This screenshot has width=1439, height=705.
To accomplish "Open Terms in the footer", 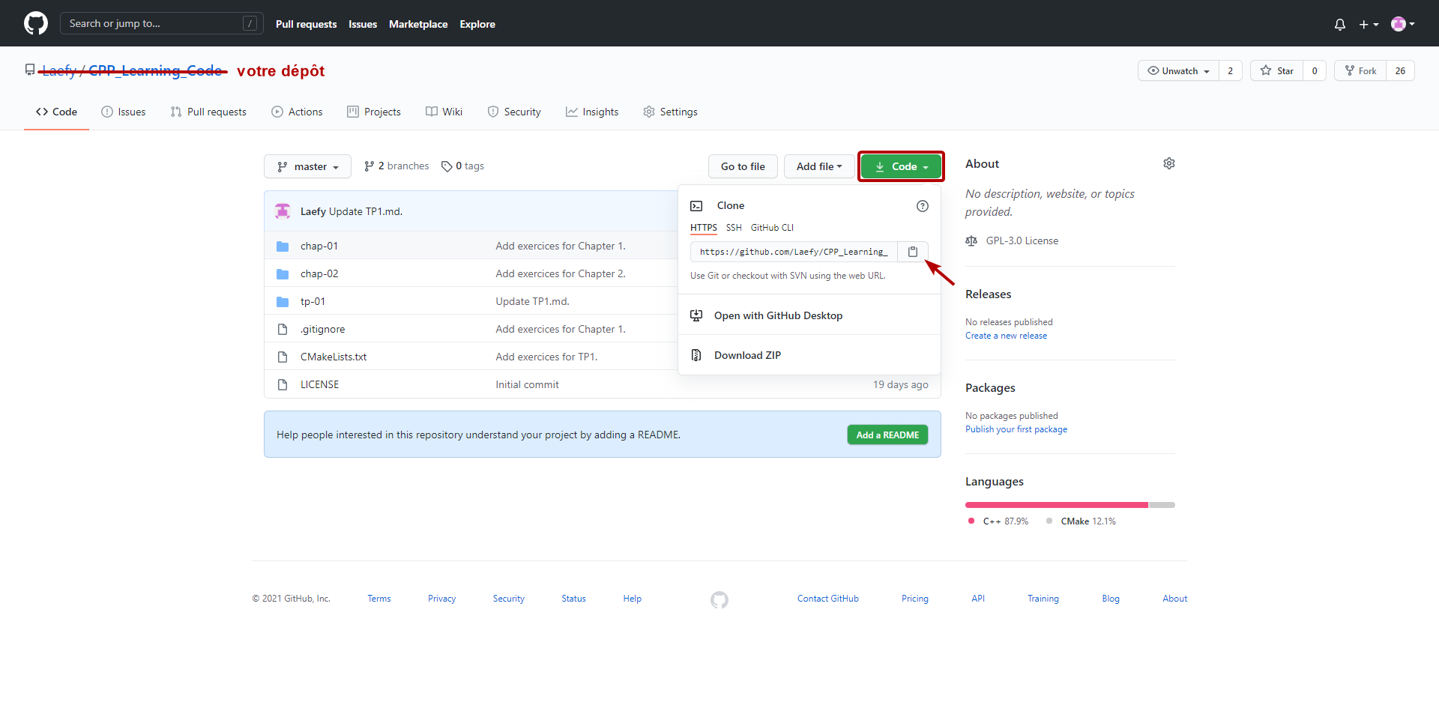I will click(379, 599).
